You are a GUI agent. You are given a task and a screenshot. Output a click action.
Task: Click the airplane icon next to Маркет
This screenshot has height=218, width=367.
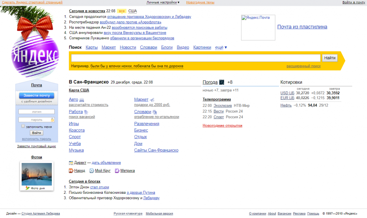152,100
